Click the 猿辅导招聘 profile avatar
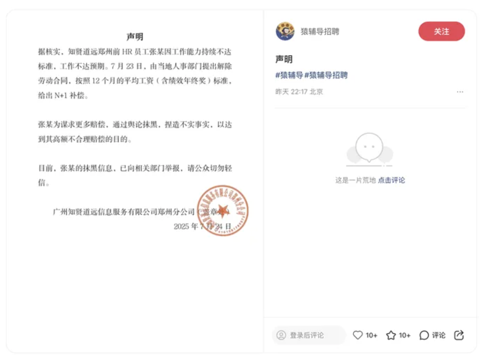Screen dimensions: 485x357 tap(285, 31)
